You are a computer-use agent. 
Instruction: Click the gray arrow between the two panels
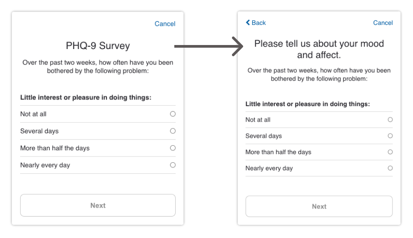pos(206,46)
